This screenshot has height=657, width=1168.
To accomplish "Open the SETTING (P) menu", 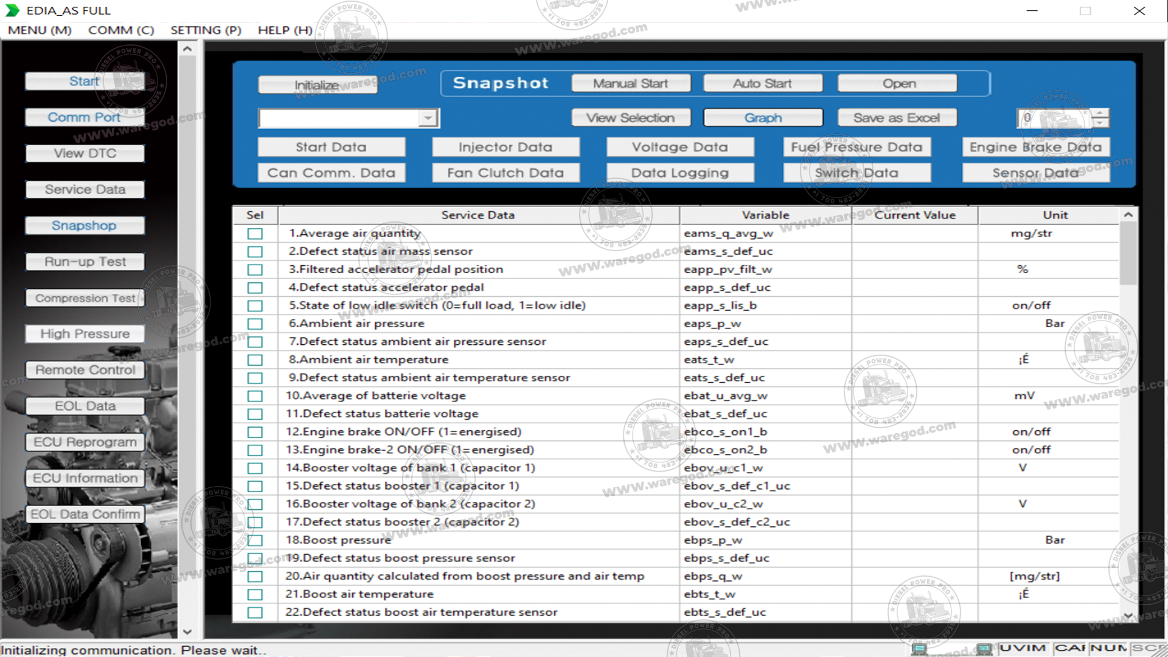I will tap(206, 30).
